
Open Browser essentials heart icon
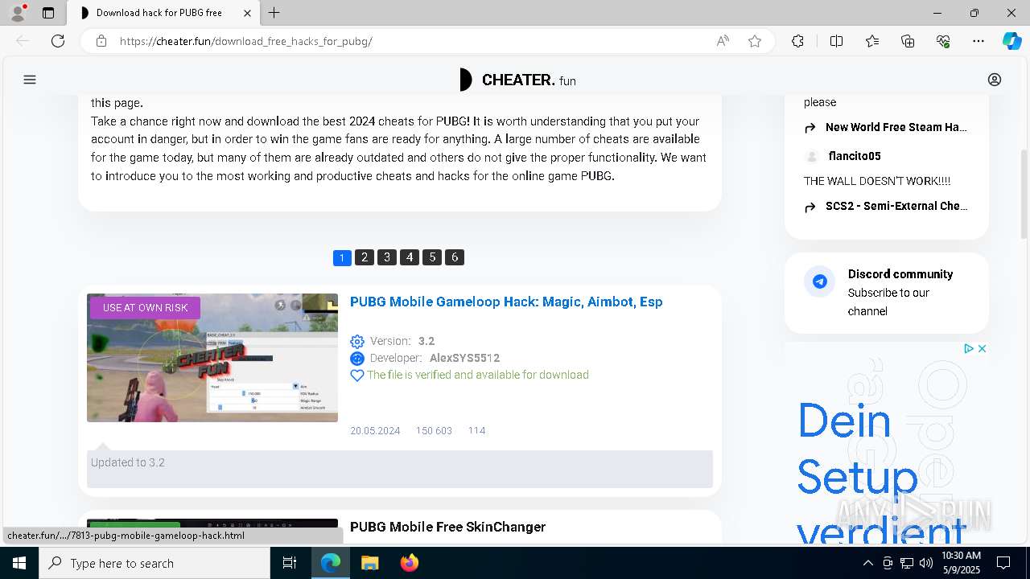click(943, 41)
